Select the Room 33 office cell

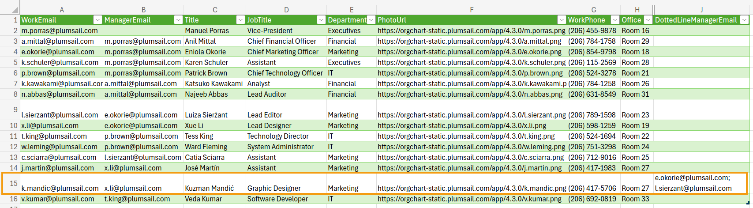coord(637,199)
